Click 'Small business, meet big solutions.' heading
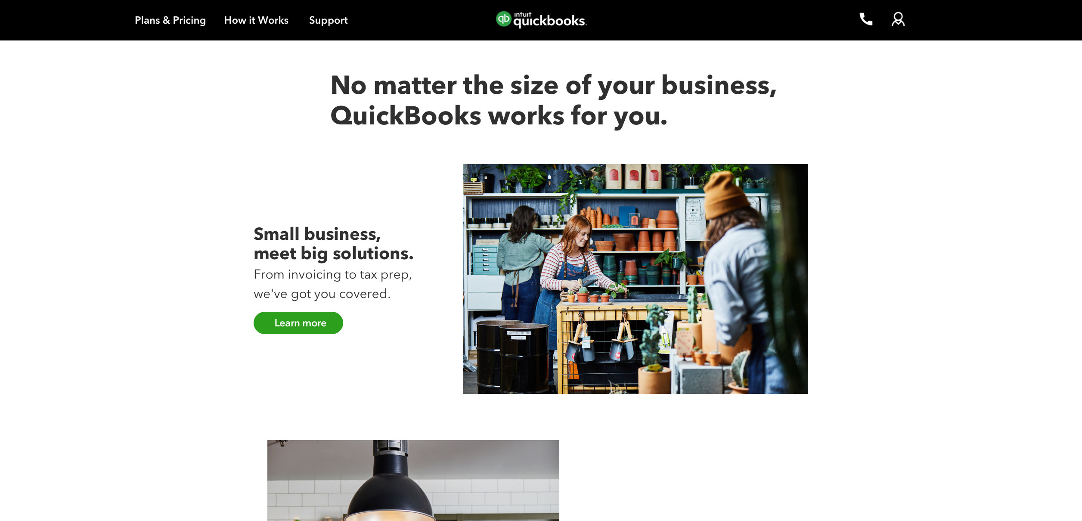The width and height of the screenshot is (1082, 521). click(333, 244)
